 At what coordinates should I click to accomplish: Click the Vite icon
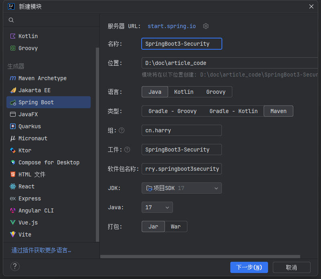13,235
